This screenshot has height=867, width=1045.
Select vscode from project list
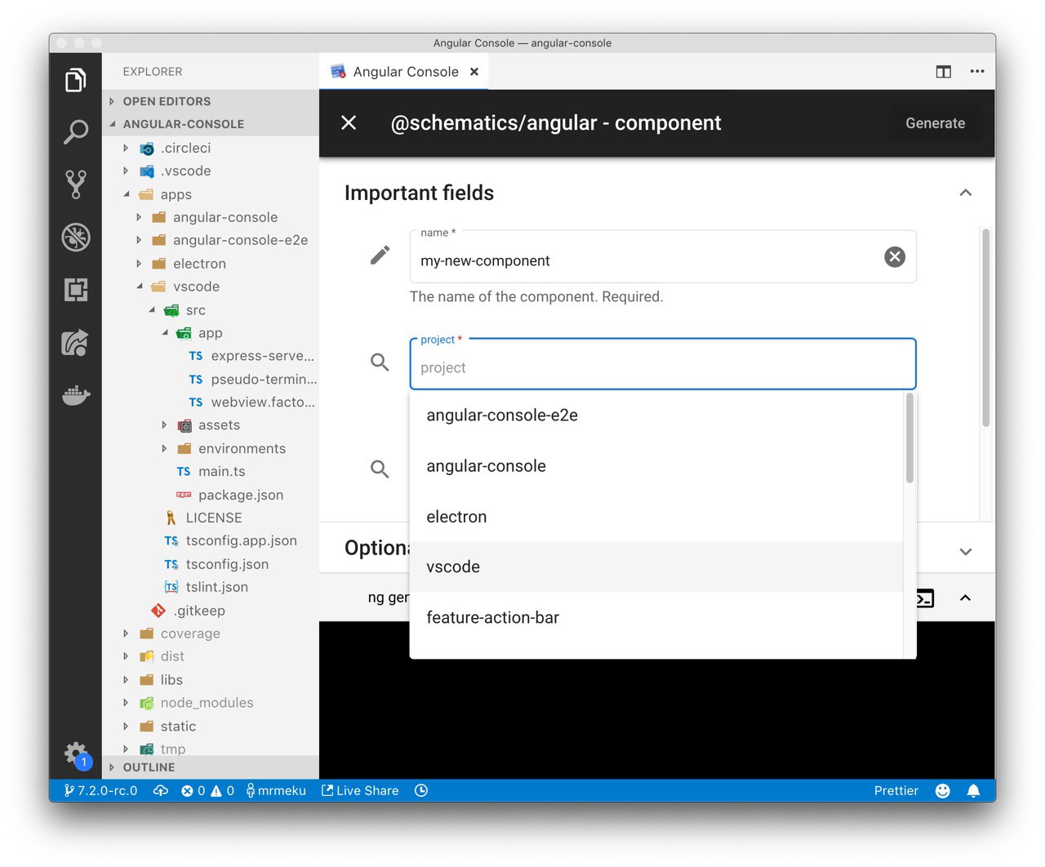656,567
